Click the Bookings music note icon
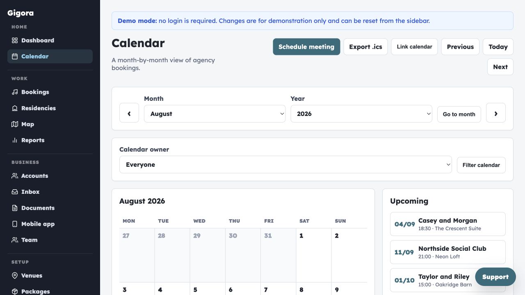The image size is (525, 295). [x=15, y=92]
